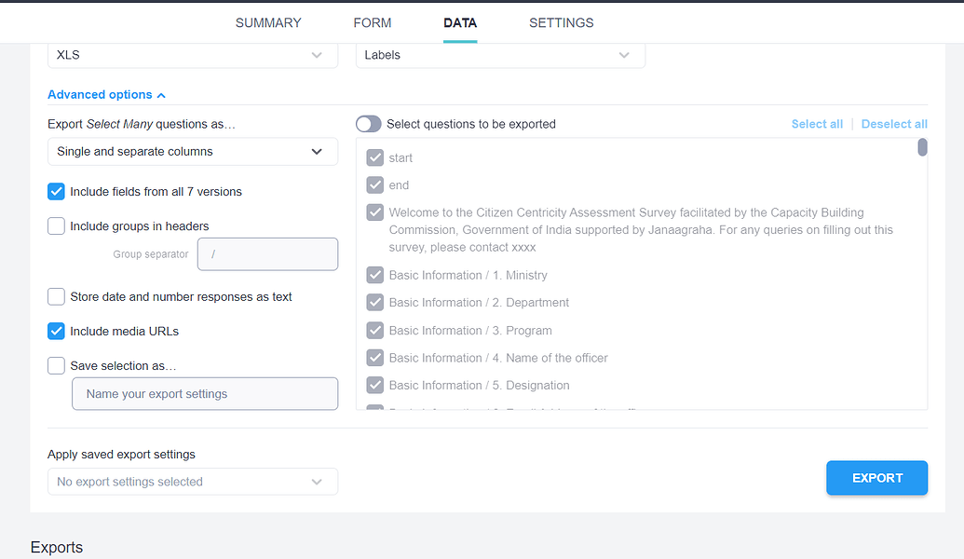Toggle Select questions to be exported switch
Viewport: 964px width, 559px height.
(368, 124)
